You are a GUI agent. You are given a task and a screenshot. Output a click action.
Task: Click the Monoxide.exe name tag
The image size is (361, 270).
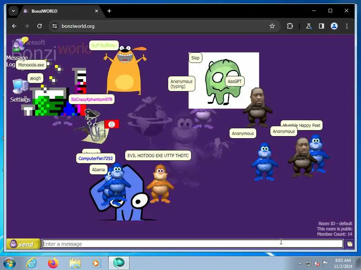[x=31, y=65]
